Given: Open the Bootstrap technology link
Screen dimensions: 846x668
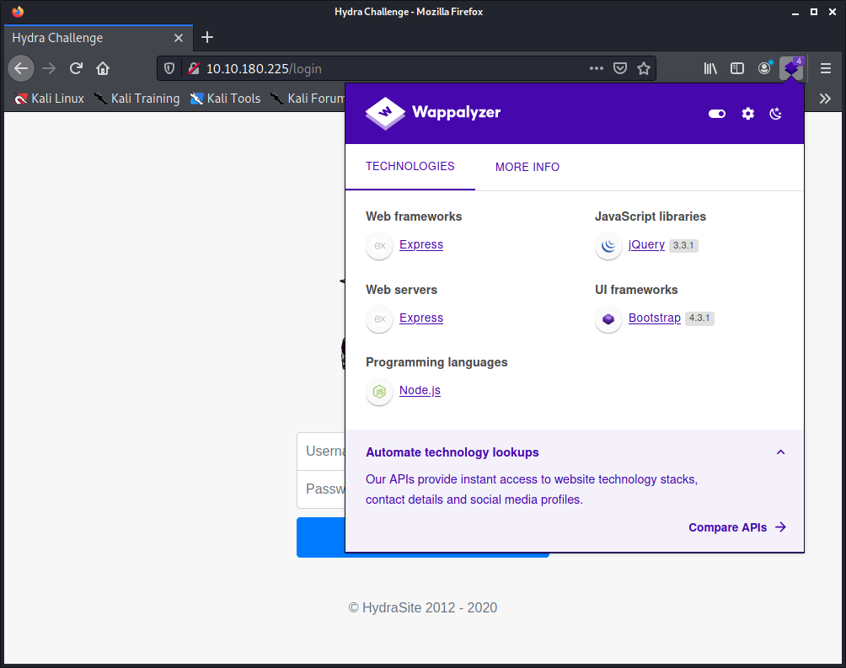Looking at the screenshot, I should (x=655, y=318).
